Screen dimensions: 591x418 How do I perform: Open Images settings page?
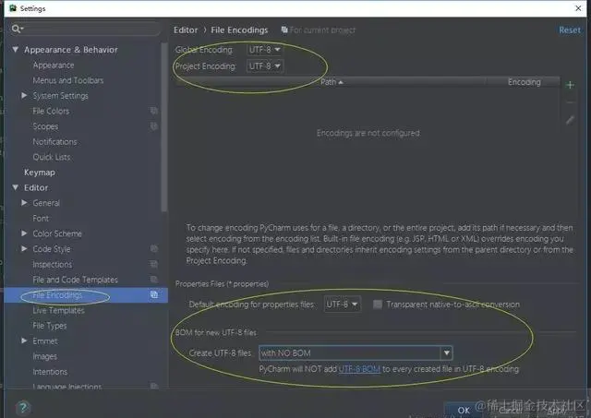(45, 356)
